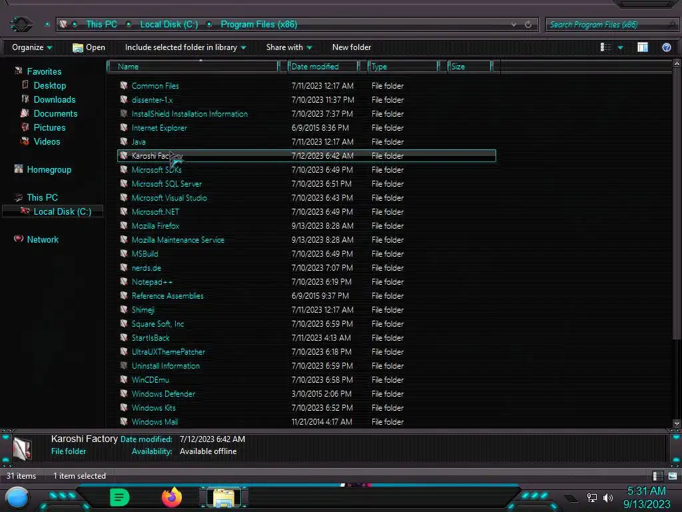Open the Start orb button
The width and height of the screenshot is (682, 512).
(17, 497)
